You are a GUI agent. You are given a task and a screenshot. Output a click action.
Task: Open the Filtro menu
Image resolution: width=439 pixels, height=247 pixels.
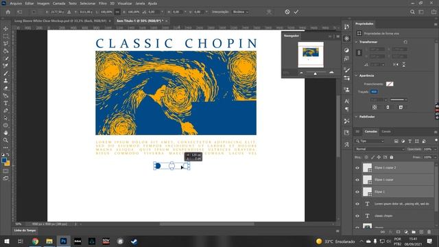tap(102, 3)
